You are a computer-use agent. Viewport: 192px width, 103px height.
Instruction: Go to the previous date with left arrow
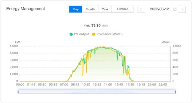(141, 9)
